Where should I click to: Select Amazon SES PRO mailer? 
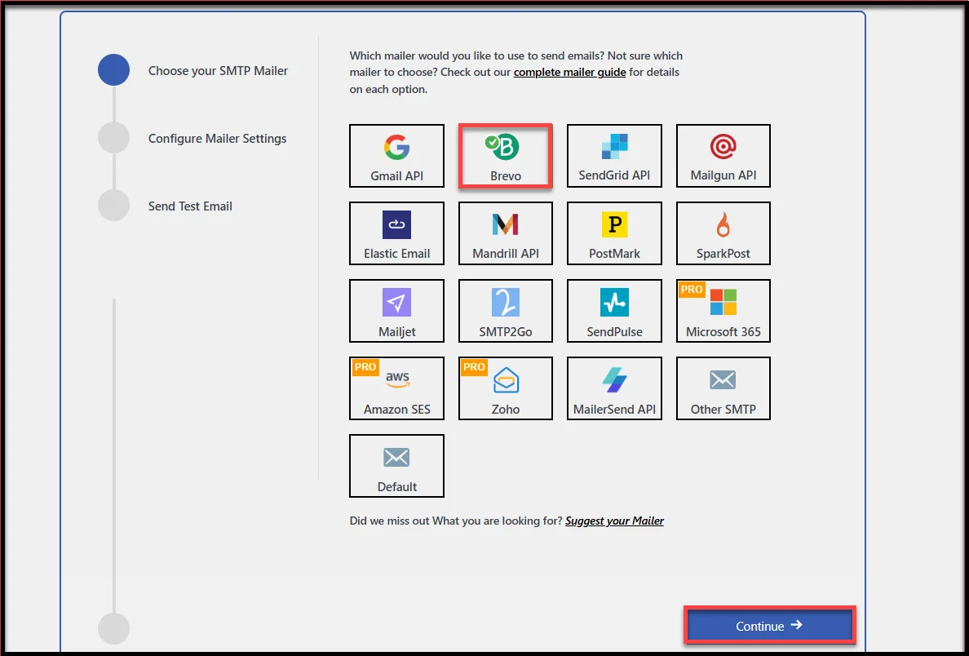pos(396,388)
